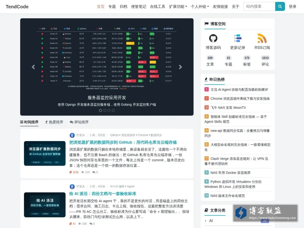The height and width of the screenshot is (228, 304).
Task: Switch to 评论排序 tab
Action: pyautogui.click(x=79, y=122)
